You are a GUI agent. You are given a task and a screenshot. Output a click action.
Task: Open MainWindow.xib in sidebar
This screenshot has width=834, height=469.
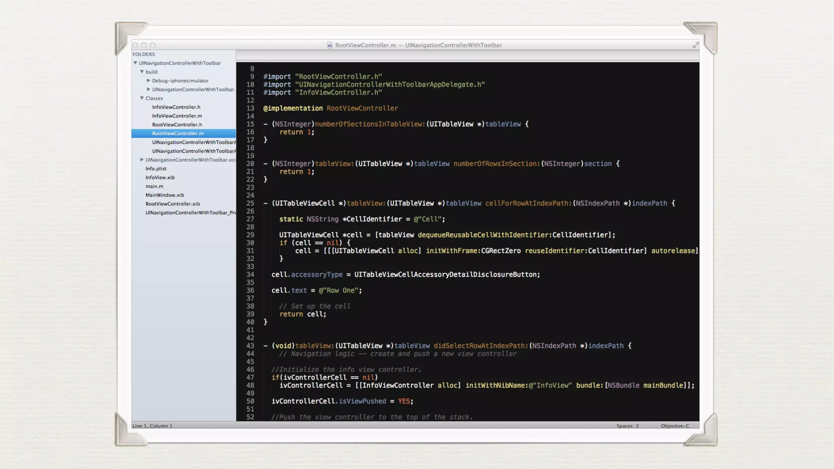[x=165, y=195]
